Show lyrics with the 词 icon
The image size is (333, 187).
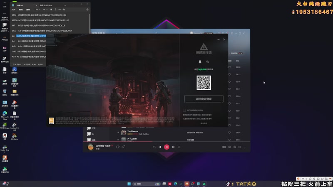pyautogui.click(x=234, y=147)
